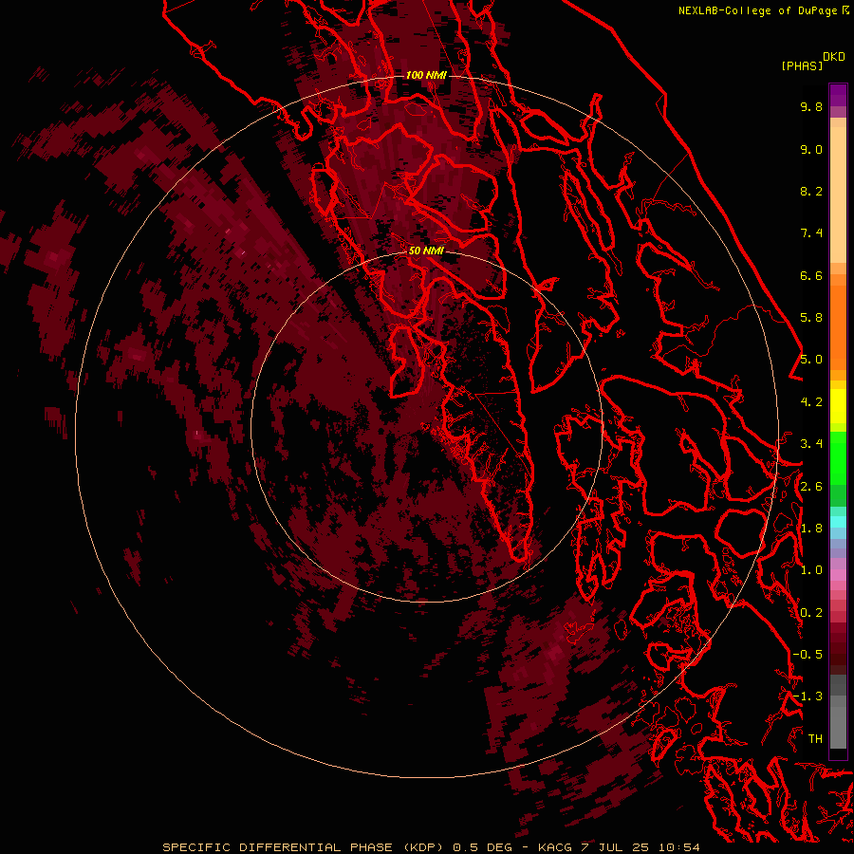This screenshot has width=854, height=854.
Task: Click the KACG radar site identifier
Action: click(554, 847)
